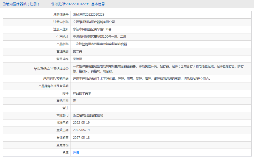Viewport: 254px width, 159px height.
Task: Click the 有效期至 field label
Action: pos(62,138)
